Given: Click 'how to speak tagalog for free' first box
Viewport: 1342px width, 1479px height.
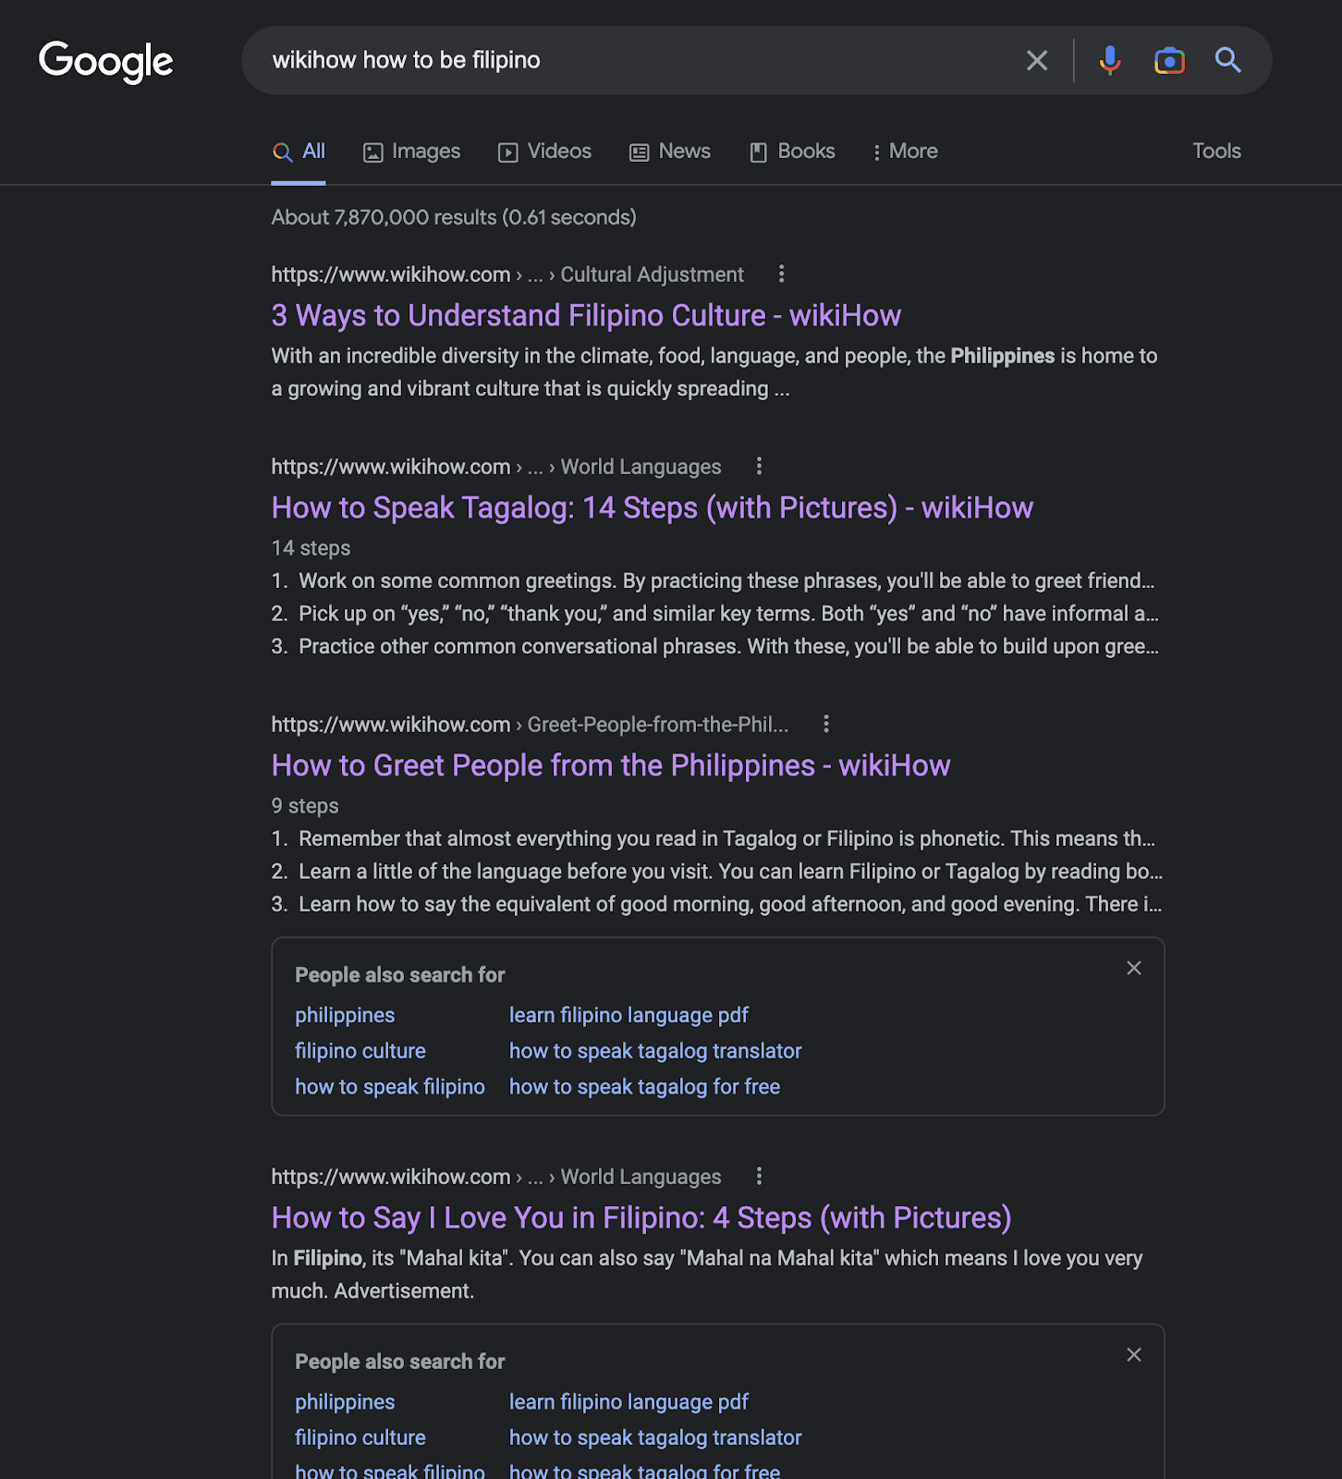Looking at the screenshot, I should point(644,1087).
